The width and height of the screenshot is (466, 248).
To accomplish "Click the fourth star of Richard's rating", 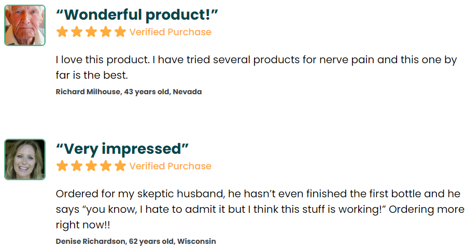I will (106, 32).
